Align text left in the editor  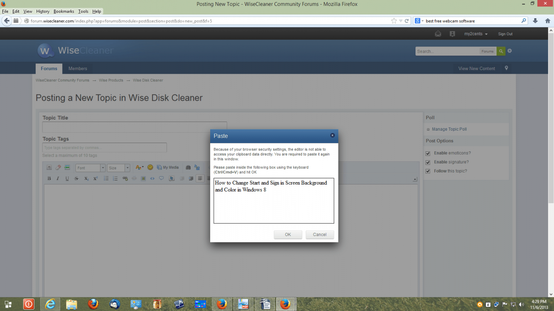200,178
